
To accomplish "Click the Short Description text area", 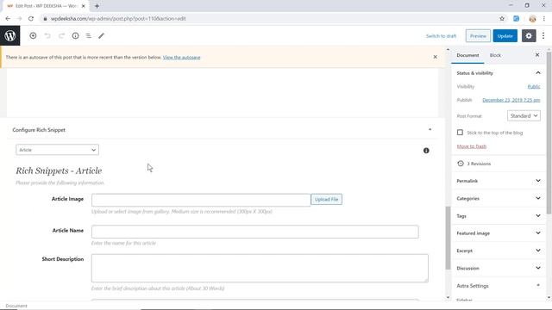I will 260,268.
